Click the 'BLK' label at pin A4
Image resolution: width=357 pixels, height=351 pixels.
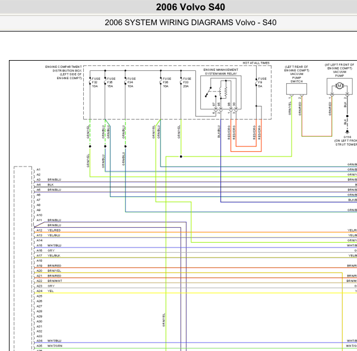pyautogui.click(x=50, y=185)
